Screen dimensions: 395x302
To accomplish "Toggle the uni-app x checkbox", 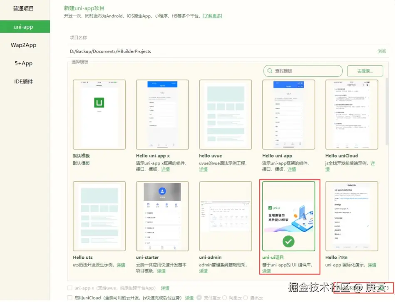I will (70, 288).
